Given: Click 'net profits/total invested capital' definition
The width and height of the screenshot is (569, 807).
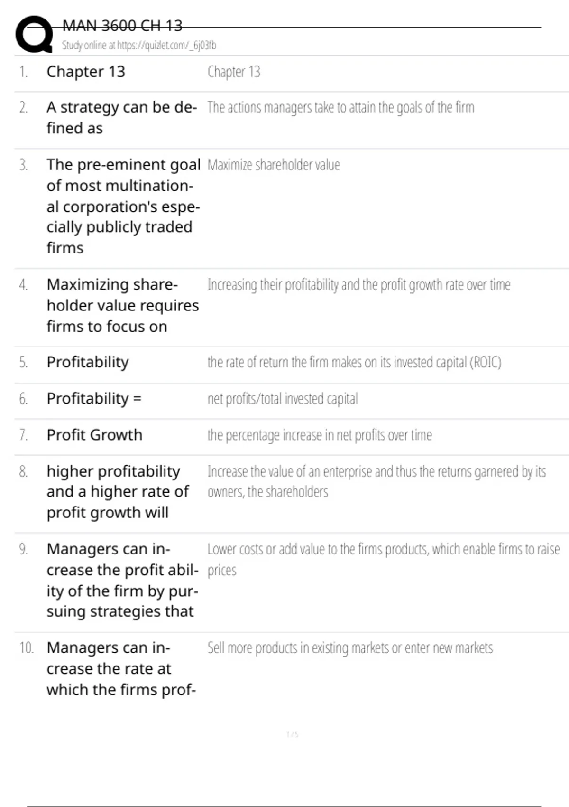Looking at the screenshot, I should pos(283,399).
